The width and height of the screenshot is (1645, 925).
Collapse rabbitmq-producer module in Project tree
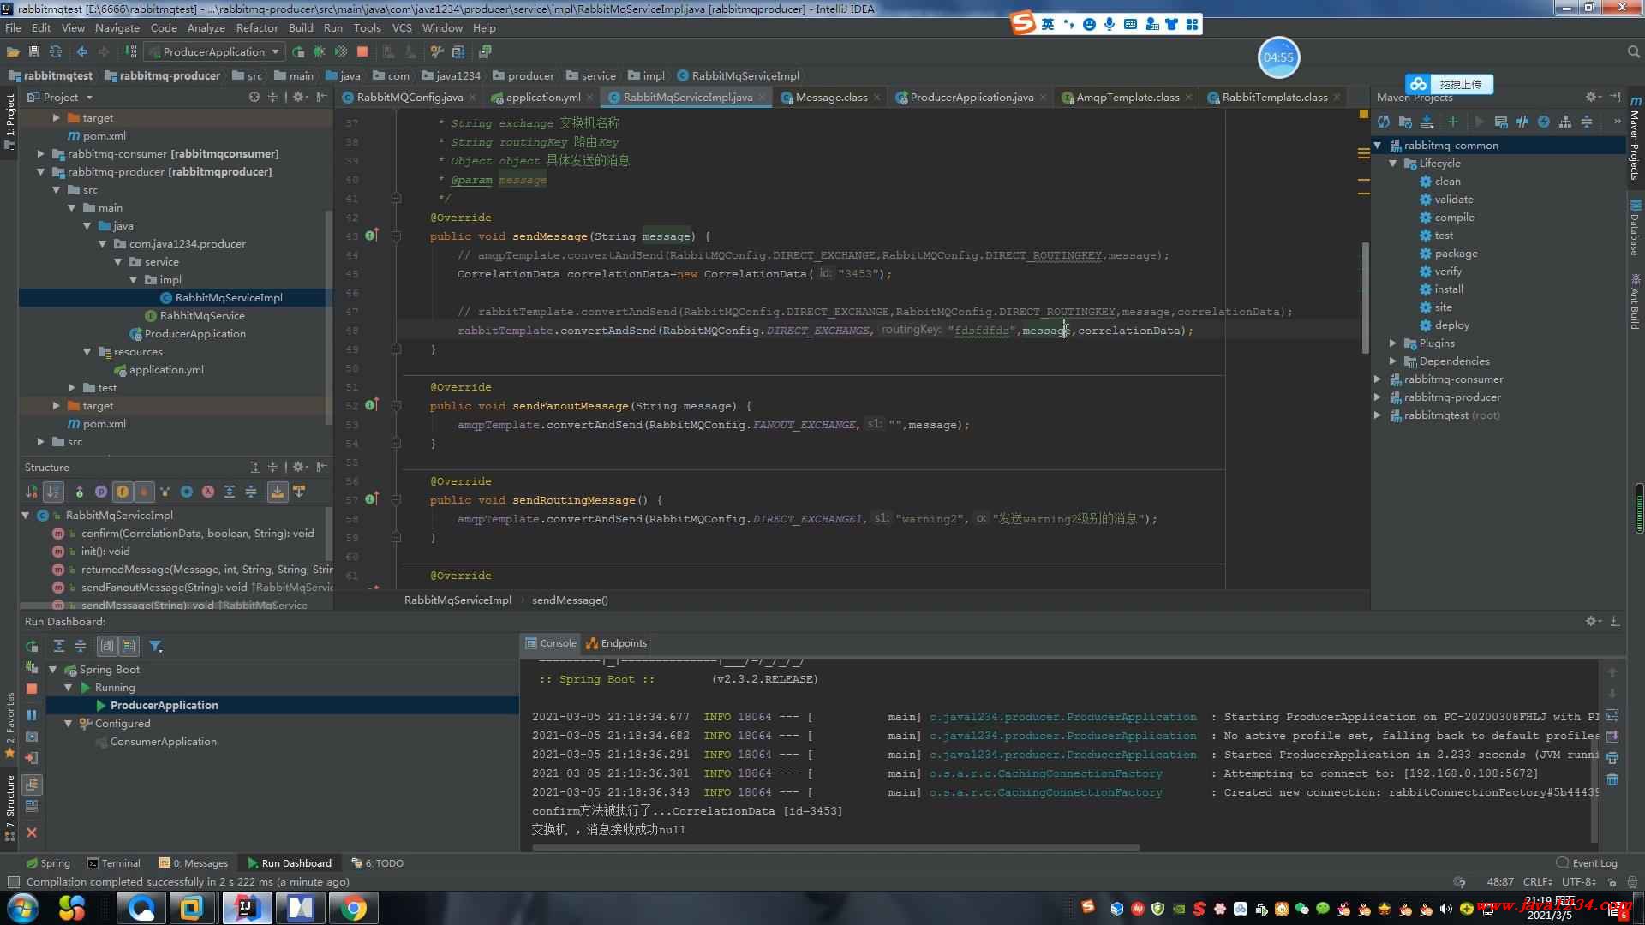point(40,172)
